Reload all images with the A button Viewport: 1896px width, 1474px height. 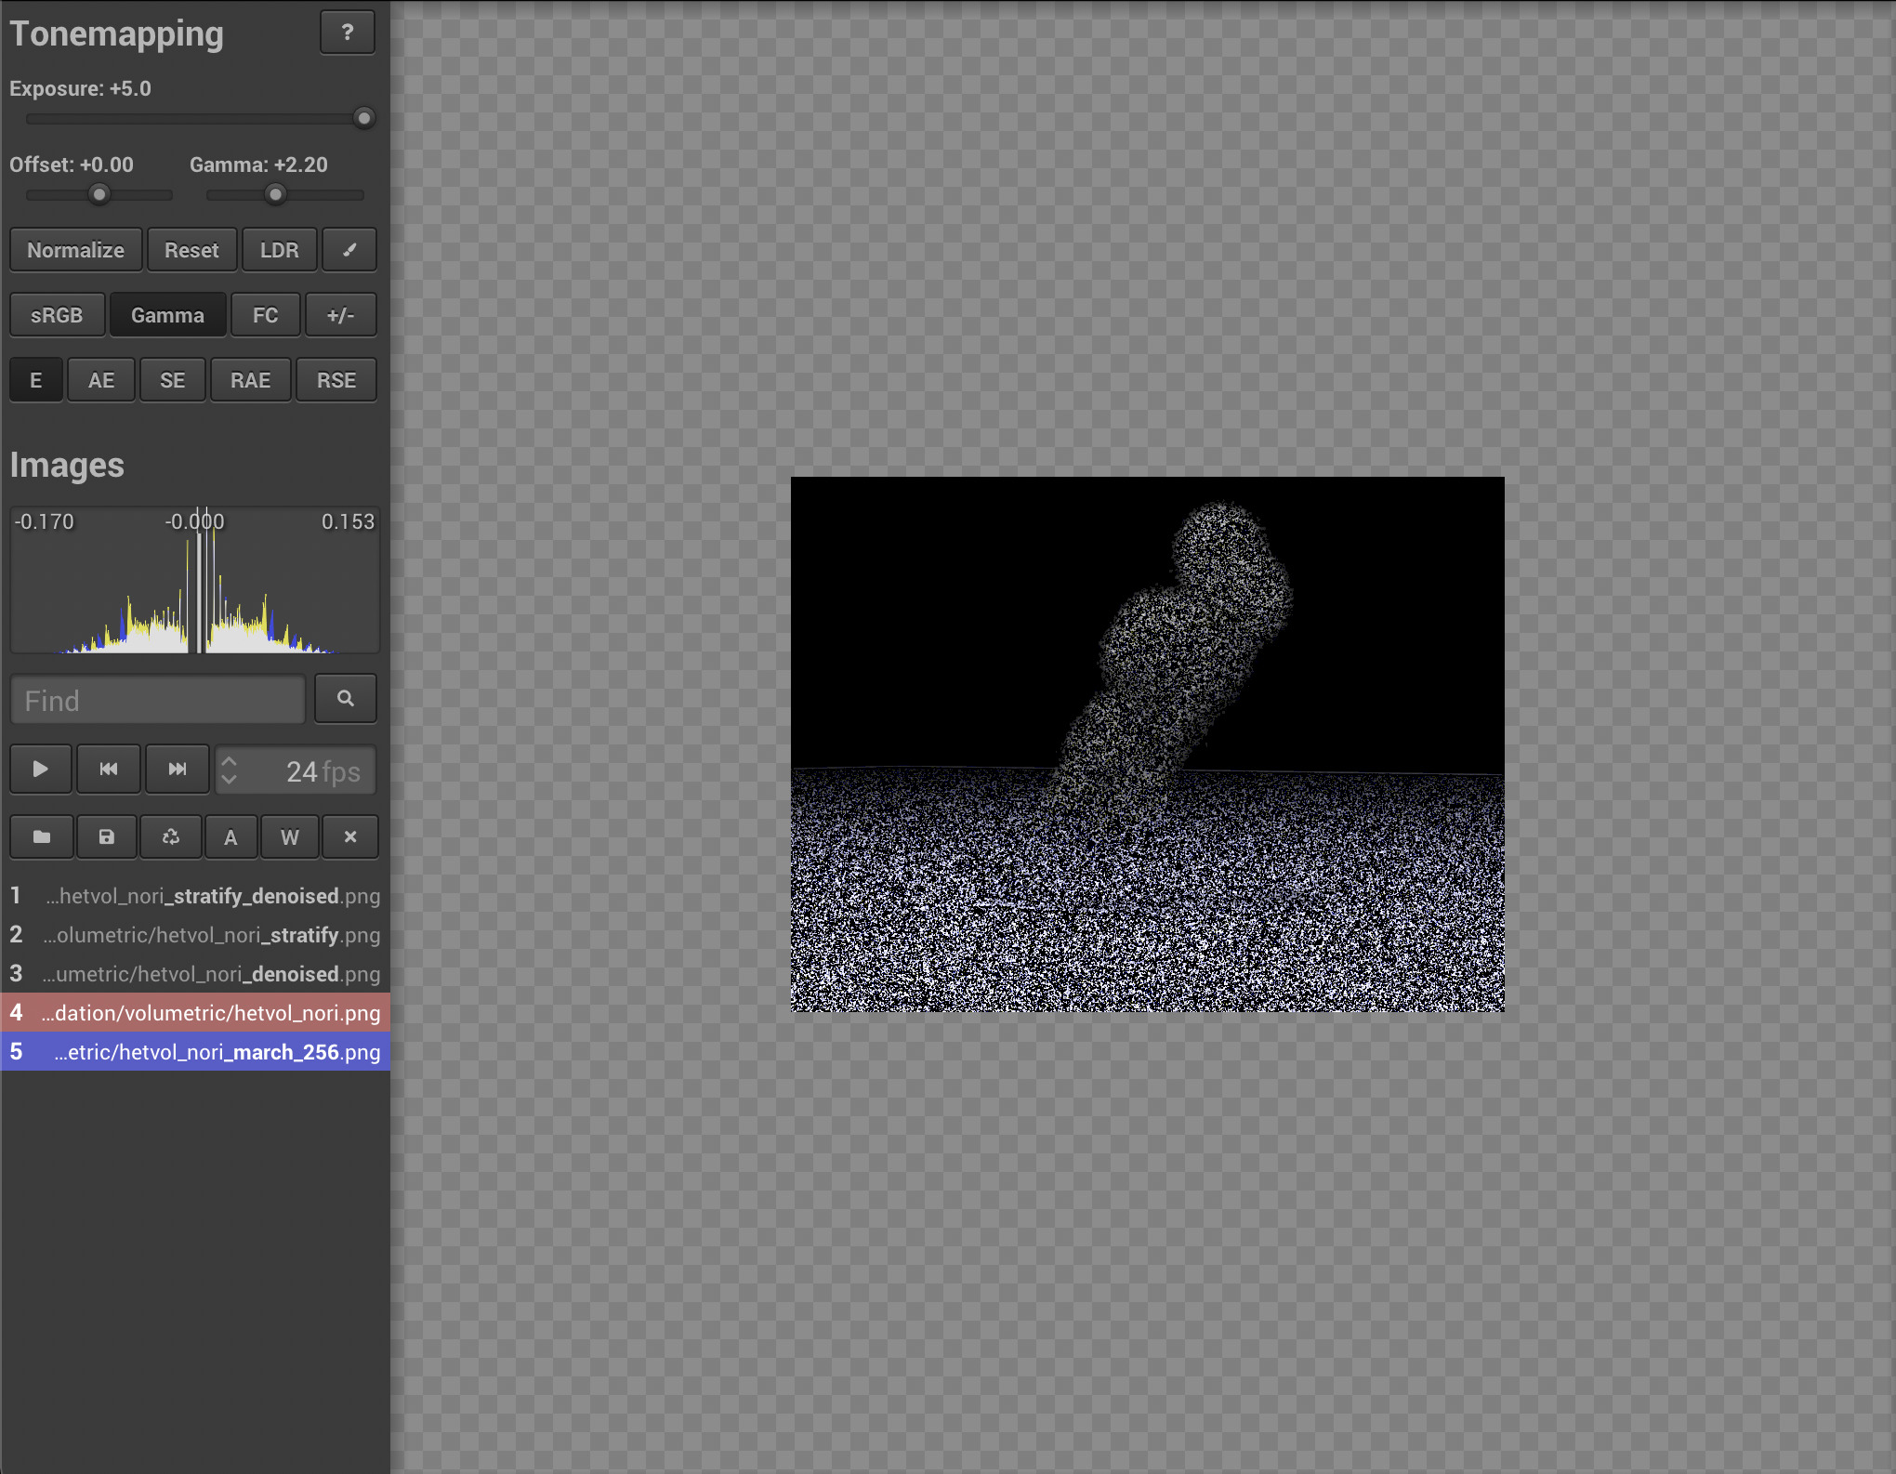[x=231, y=837]
